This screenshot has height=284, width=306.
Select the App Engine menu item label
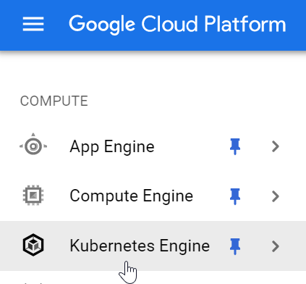point(112,147)
